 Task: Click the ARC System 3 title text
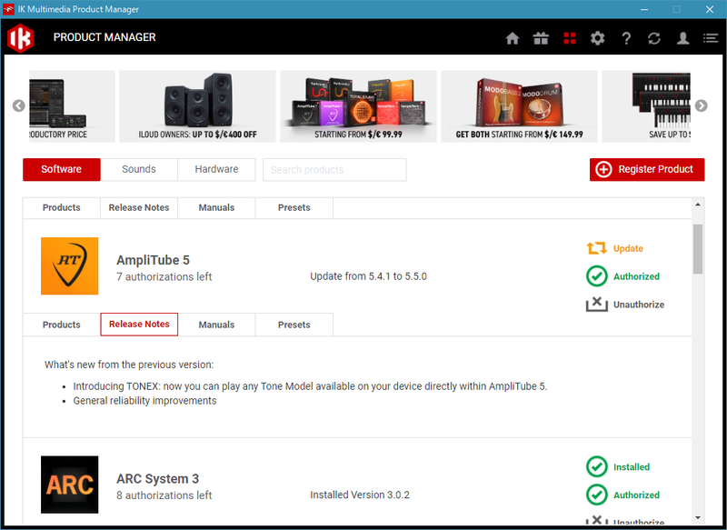pyautogui.click(x=157, y=478)
